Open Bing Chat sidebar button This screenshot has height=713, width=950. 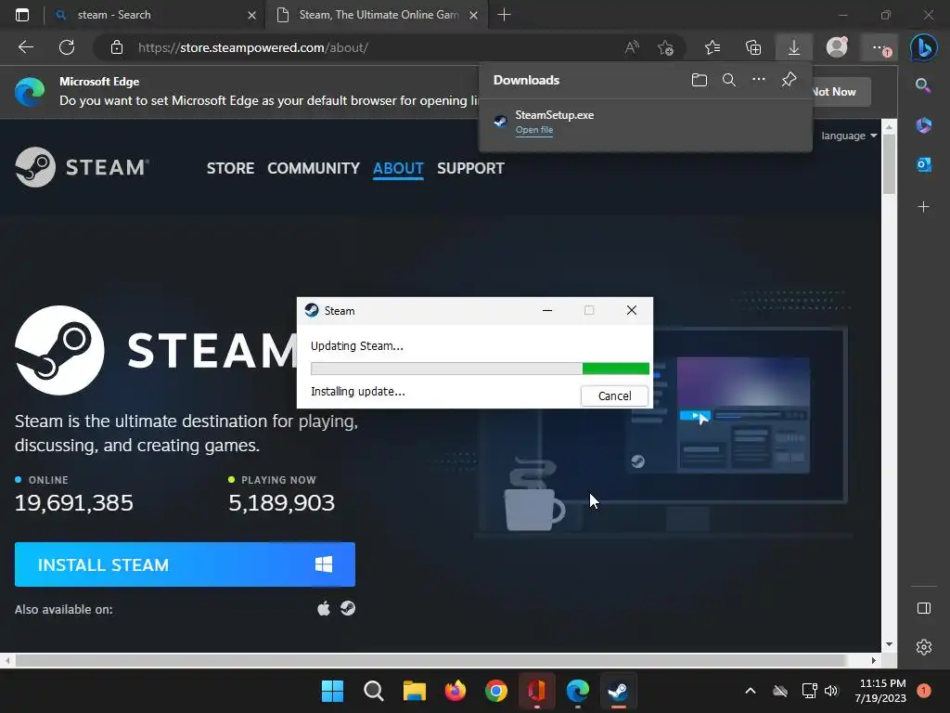923,47
